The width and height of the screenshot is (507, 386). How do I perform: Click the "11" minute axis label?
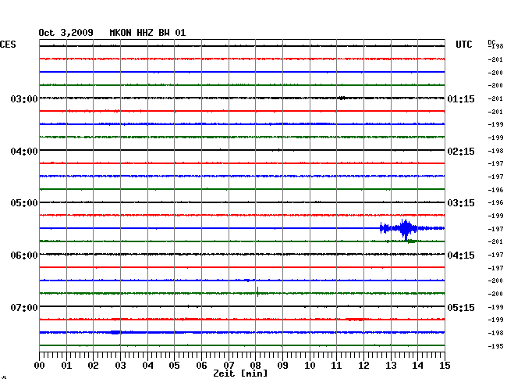coord(336,366)
